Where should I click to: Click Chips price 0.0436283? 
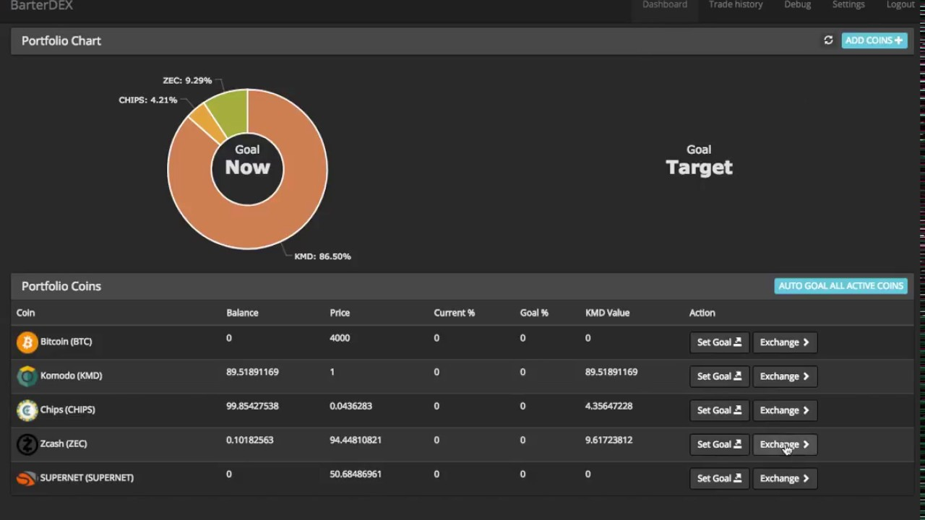pyautogui.click(x=350, y=406)
